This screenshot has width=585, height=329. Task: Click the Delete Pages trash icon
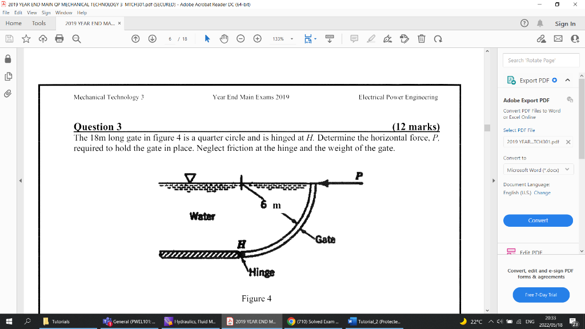pos(421,38)
